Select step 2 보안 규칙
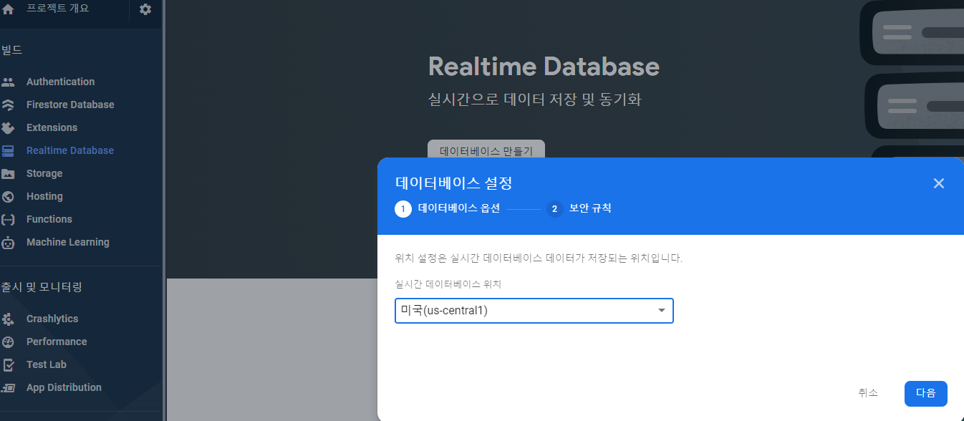Screen dimensions: 964x421 pos(579,209)
